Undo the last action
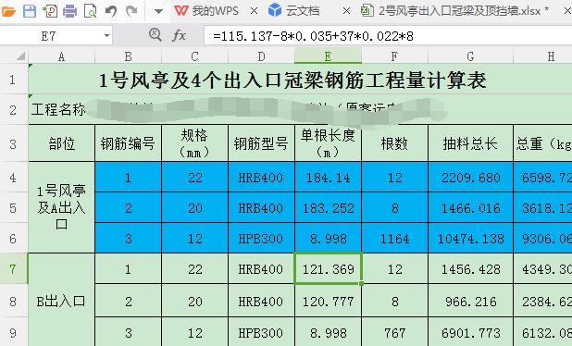The height and width of the screenshot is (346, 572). pyautogui.click(x=111, y=11)
